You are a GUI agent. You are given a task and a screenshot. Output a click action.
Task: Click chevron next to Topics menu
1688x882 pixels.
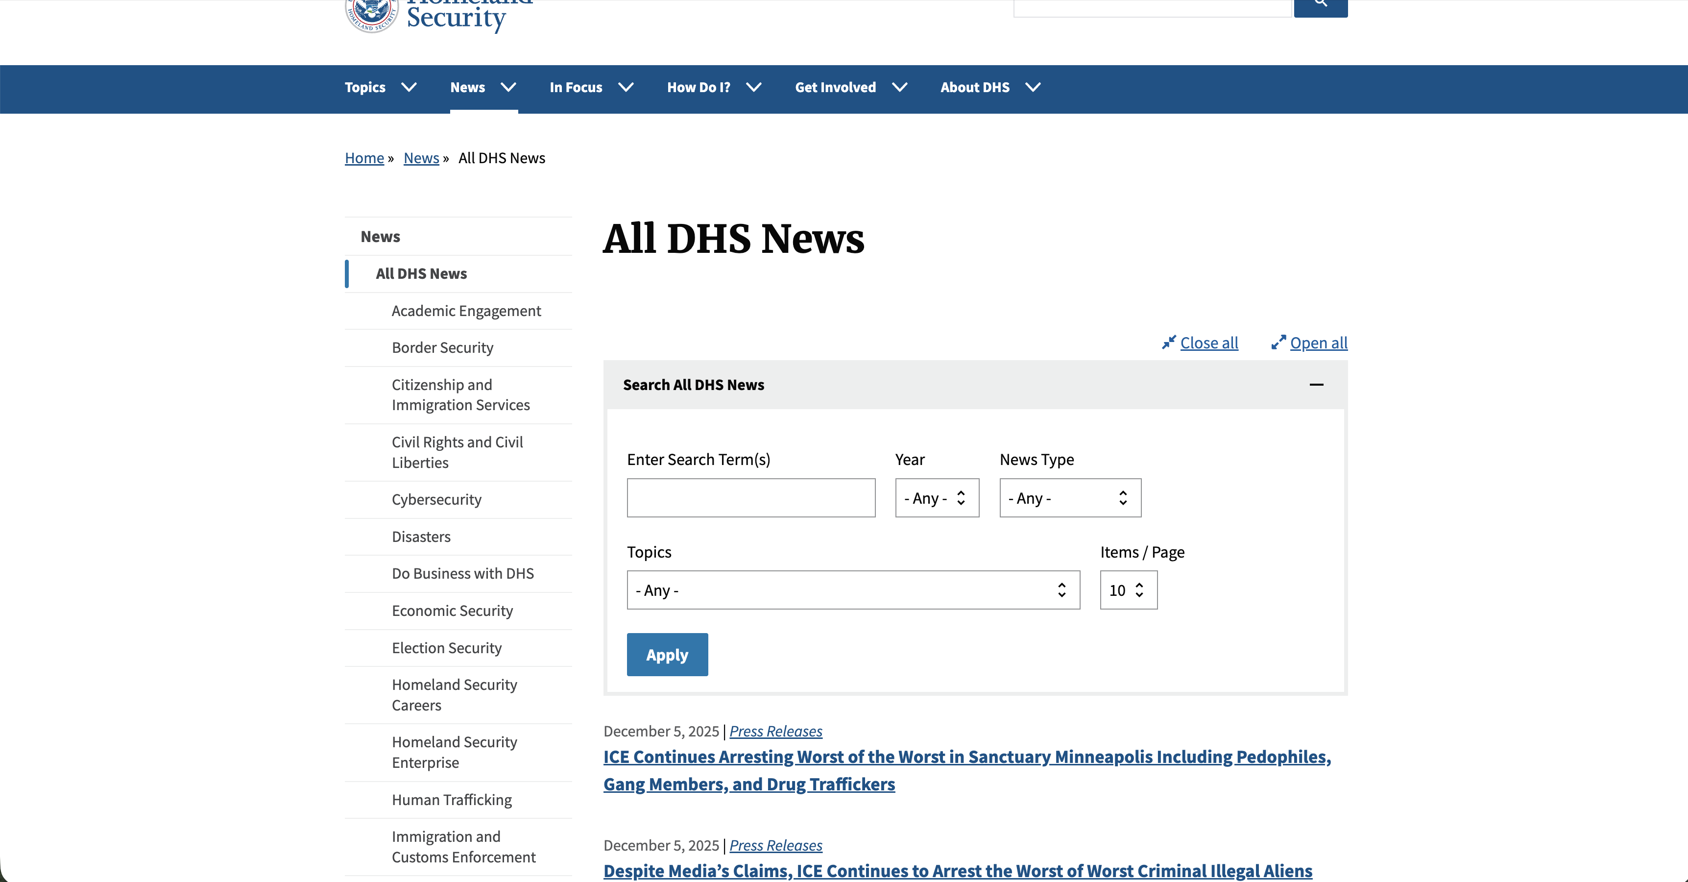(409, 87)
